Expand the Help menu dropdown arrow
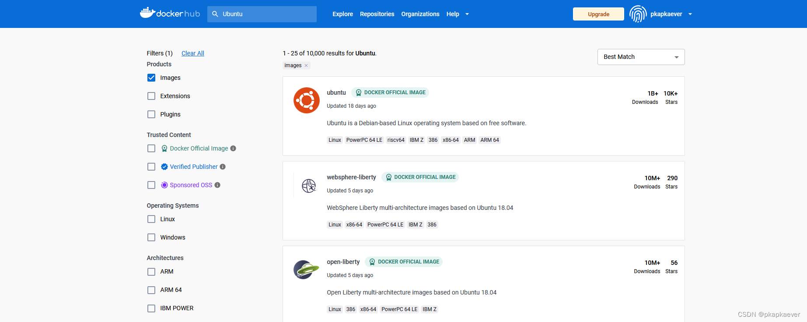This screenshot has width=807, height=322. 467,14
